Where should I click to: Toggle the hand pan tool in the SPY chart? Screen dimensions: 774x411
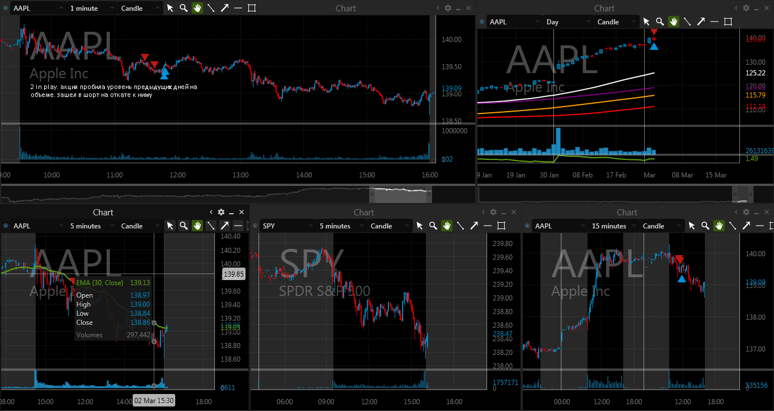[x=447, y=226]
